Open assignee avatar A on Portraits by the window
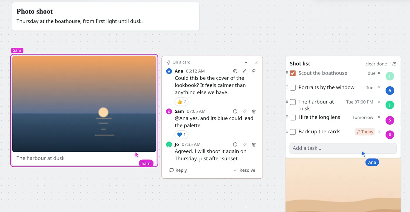This screenshot has width=410, height=212. click(390, 91)
